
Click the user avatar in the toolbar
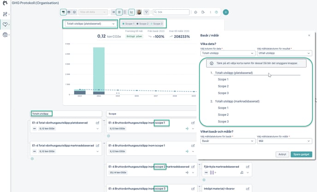139,12
